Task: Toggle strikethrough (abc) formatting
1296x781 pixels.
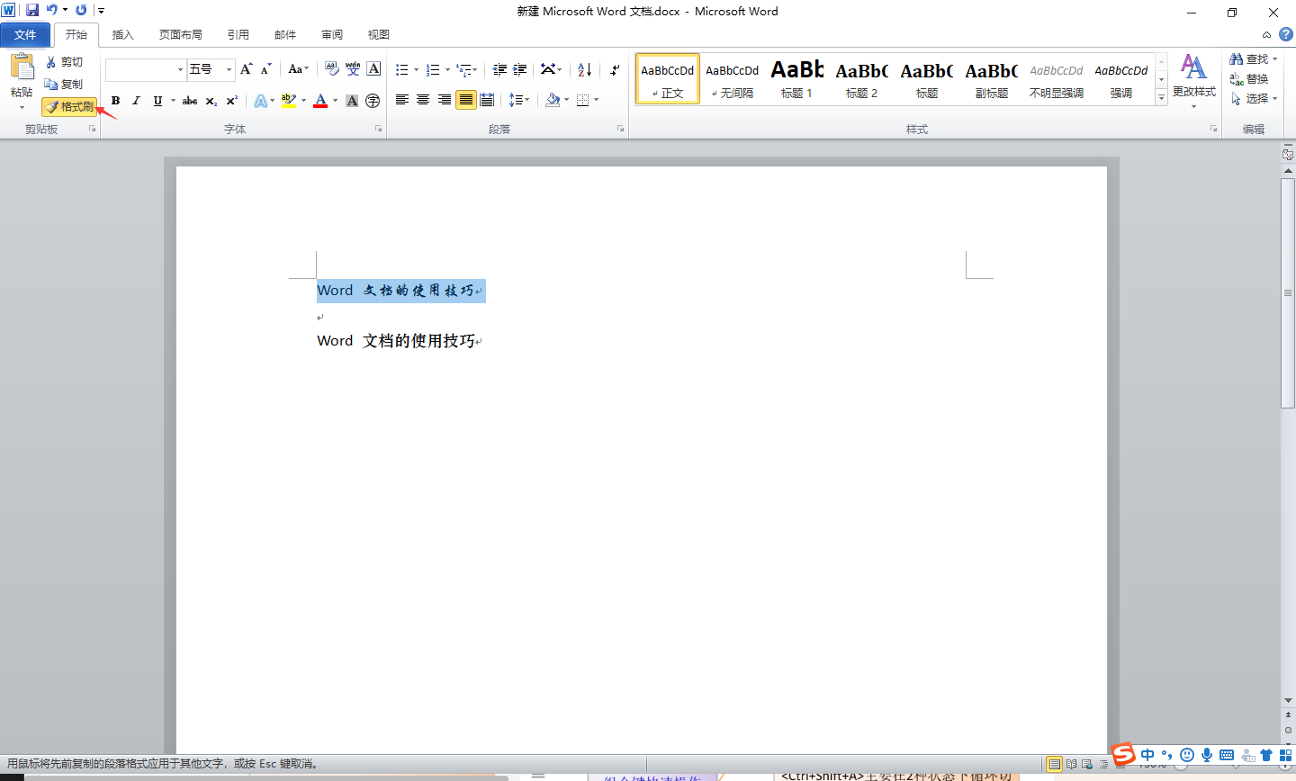Action: (x=190, y=101)
